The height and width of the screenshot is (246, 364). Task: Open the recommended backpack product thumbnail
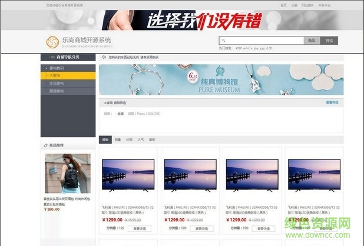(x=68, y=174)
